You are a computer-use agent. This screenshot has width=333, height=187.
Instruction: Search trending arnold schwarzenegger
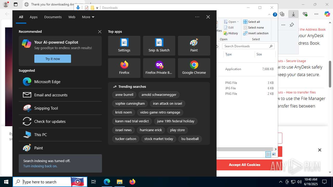[159, 95]
